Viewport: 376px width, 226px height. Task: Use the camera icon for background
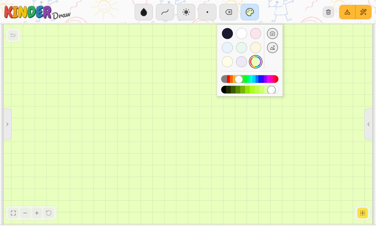pos(272,34)
